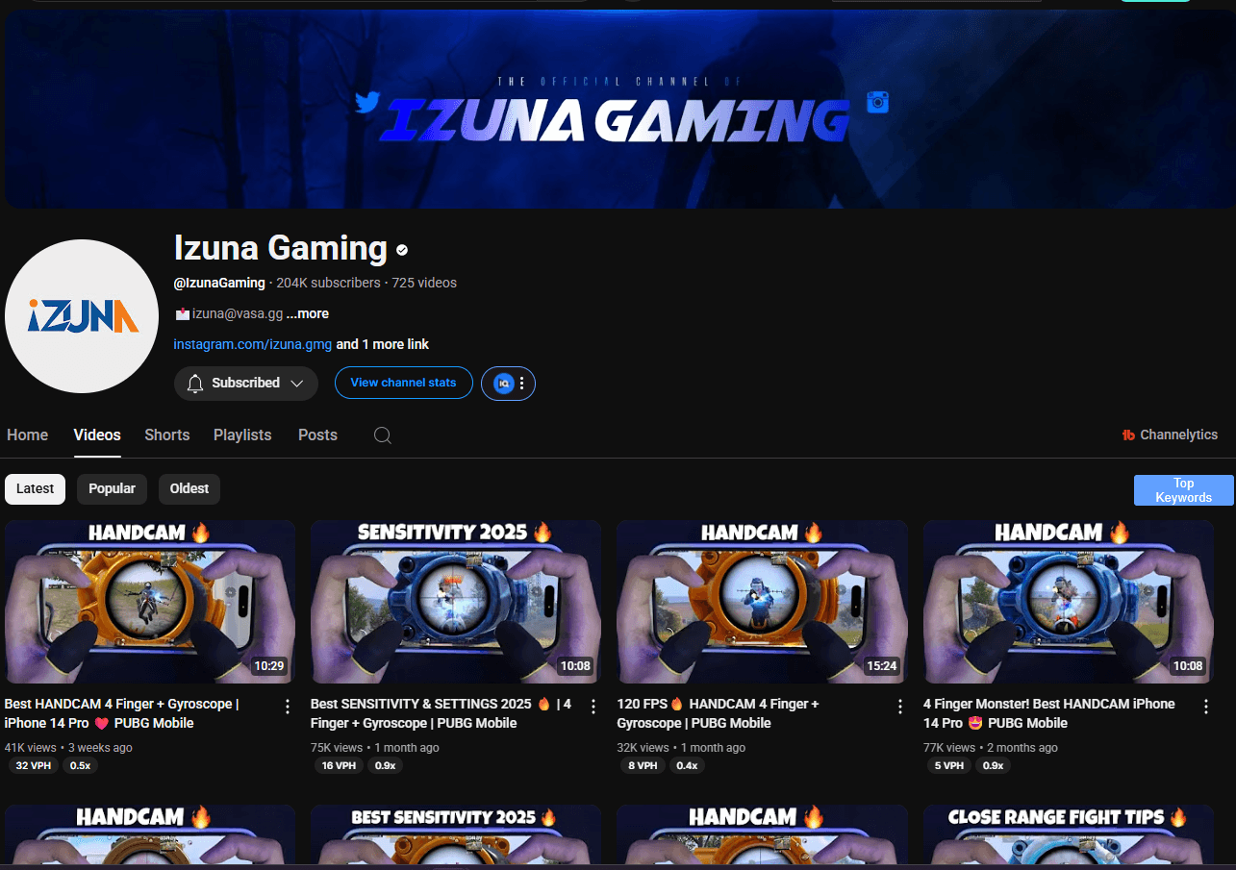1236x870 pixels.
Task: Click the Twitter bird icon in banner
Action: point(367,102)
